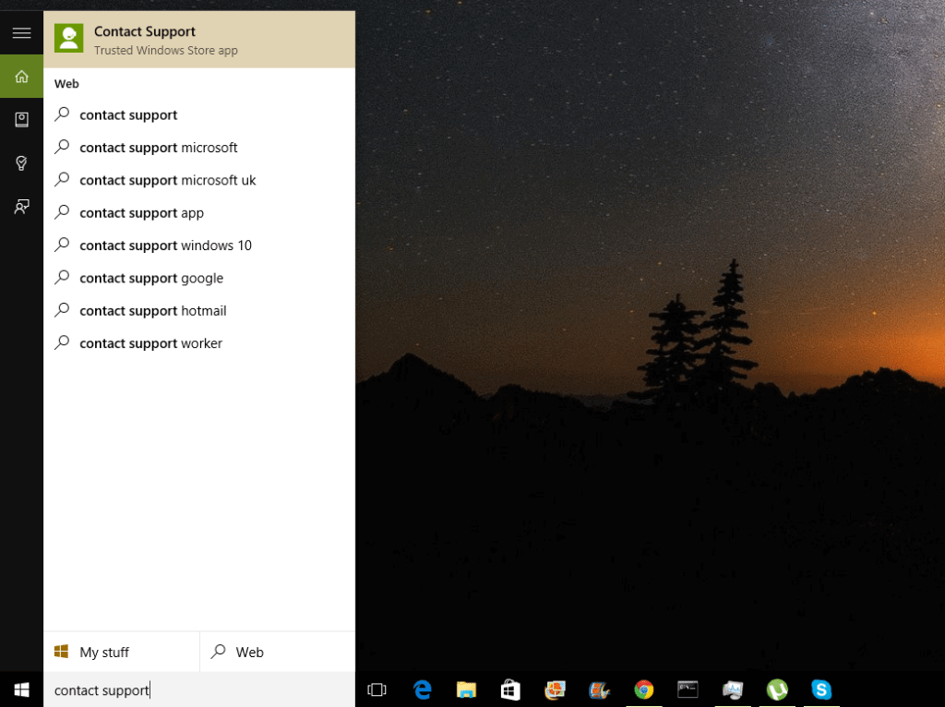Open the Windows Start button
The width and height of the screenshot is (945, 707).
point(22,689)
